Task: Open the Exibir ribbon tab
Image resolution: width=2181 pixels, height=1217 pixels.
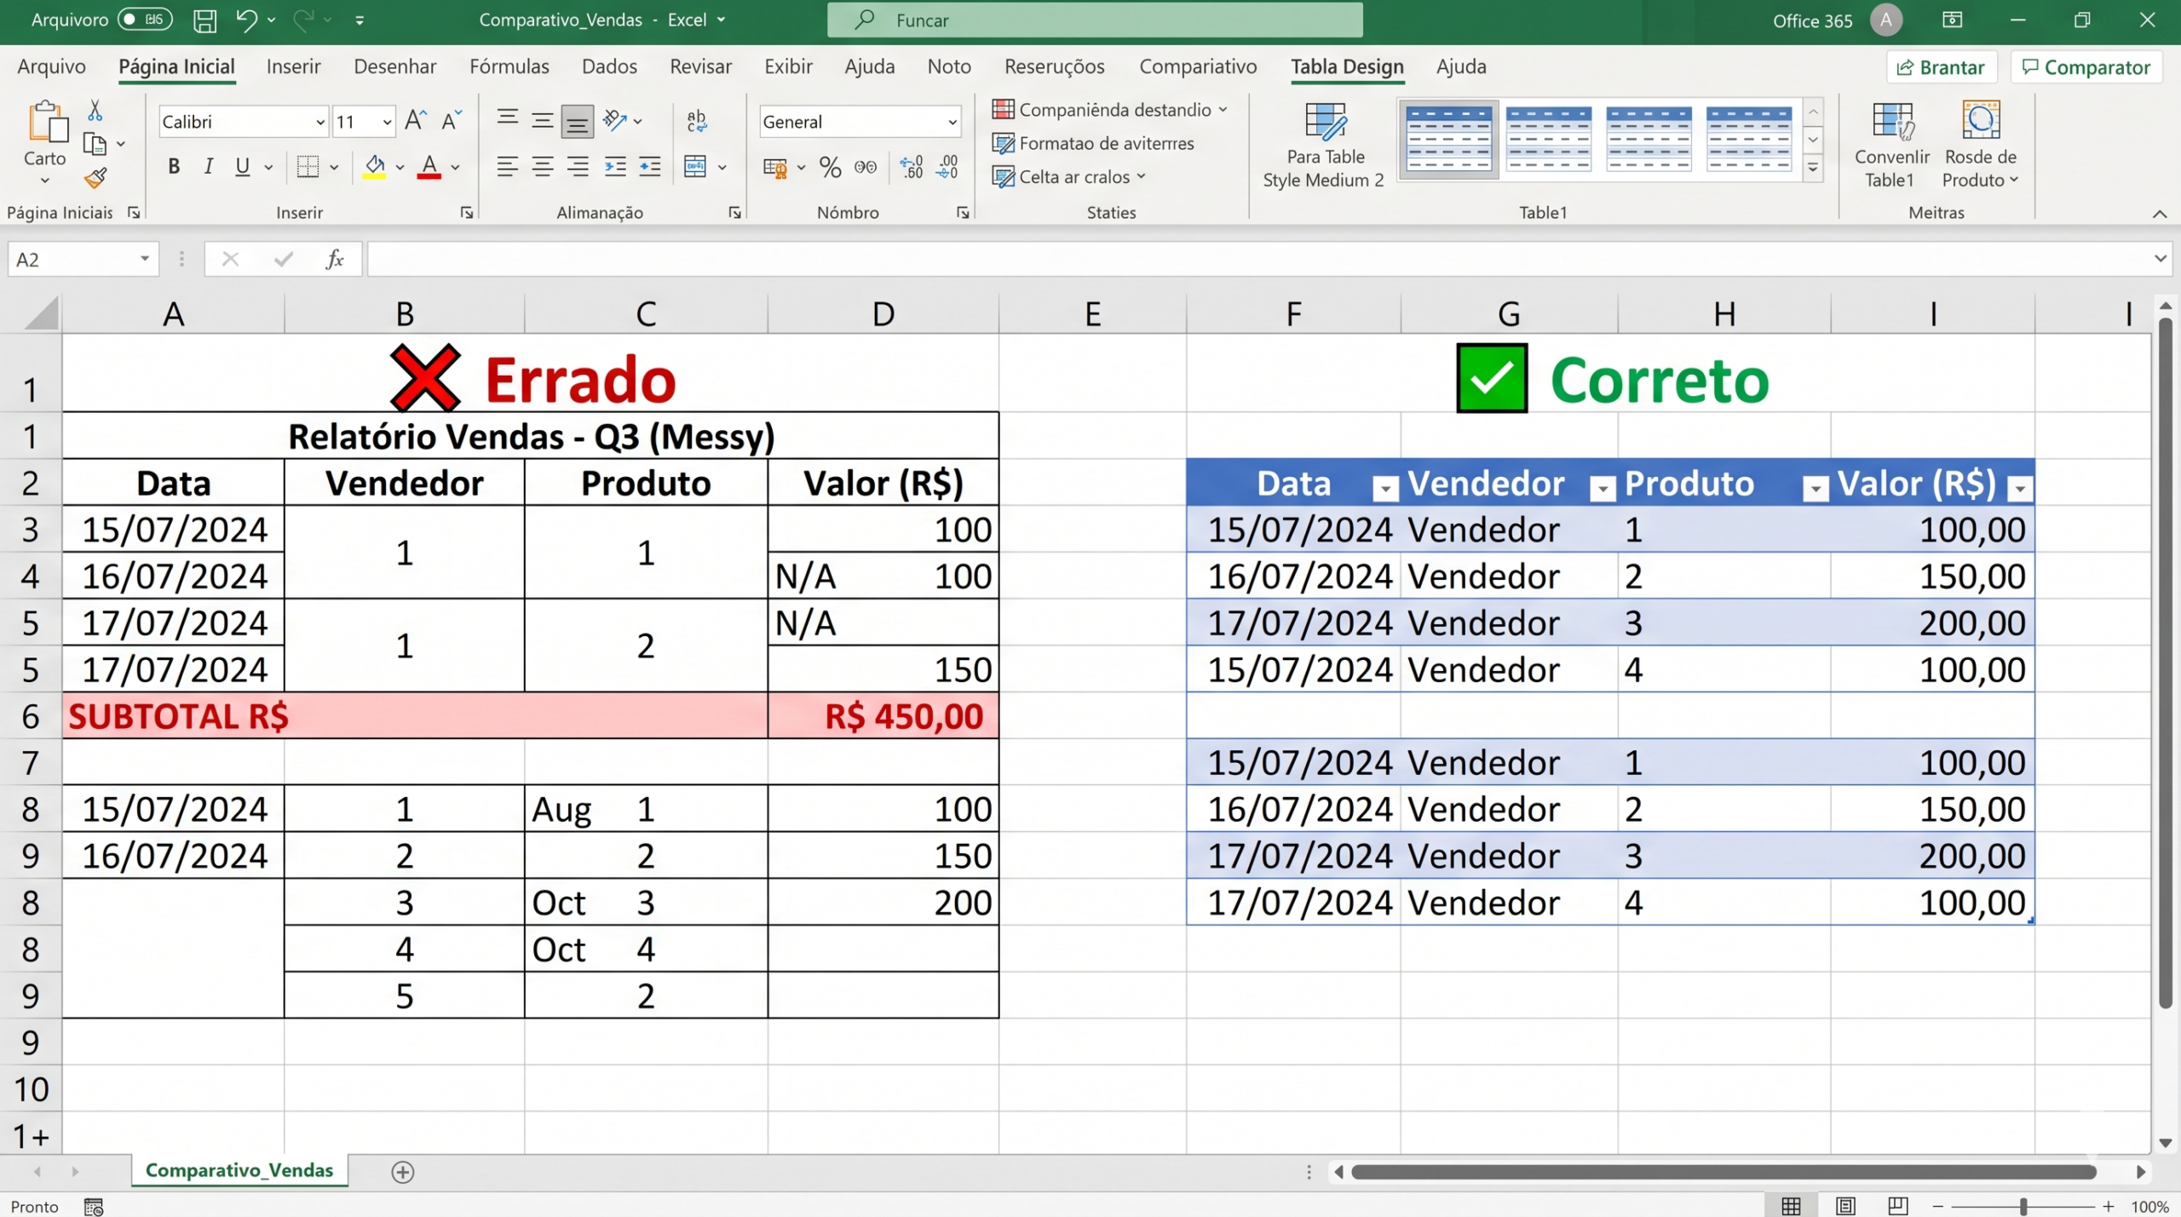Action: [x=788, y=66]
